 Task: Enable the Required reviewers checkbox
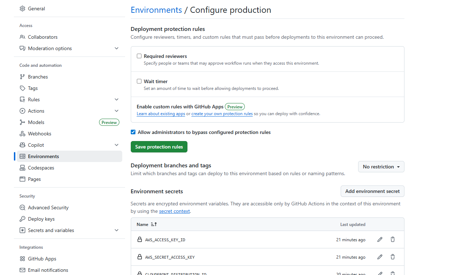click(x=139, y=56)
